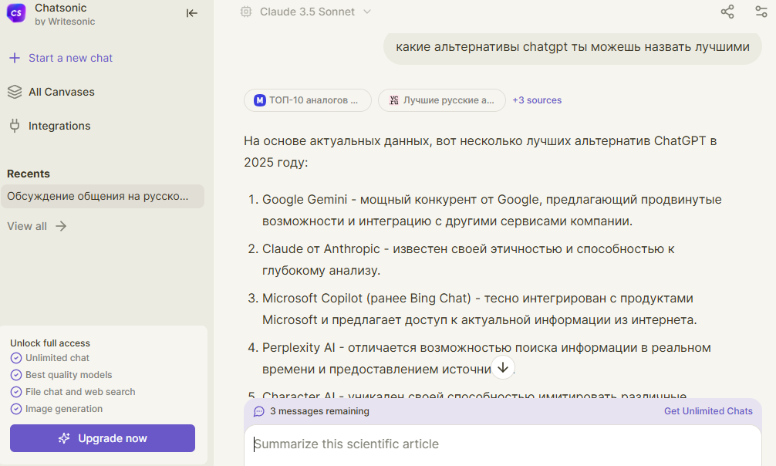Collapse the sidebar with the arrow icon

pos(191,13)
